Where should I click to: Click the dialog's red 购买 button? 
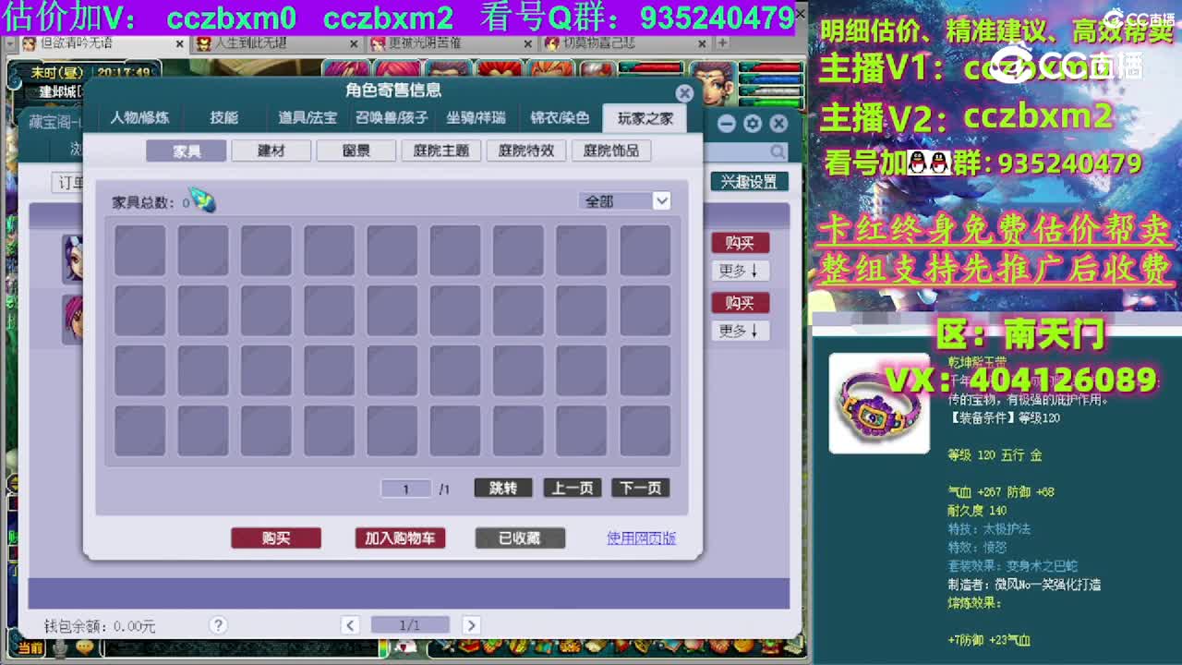(276, 538)
